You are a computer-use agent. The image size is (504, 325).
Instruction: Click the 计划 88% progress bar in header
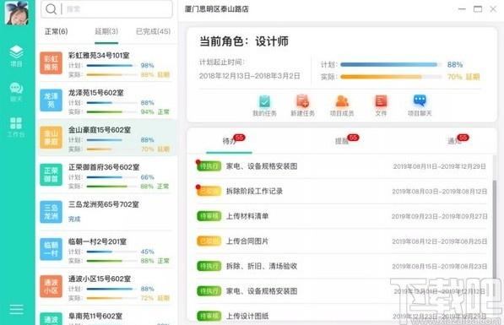click(391, 65)
